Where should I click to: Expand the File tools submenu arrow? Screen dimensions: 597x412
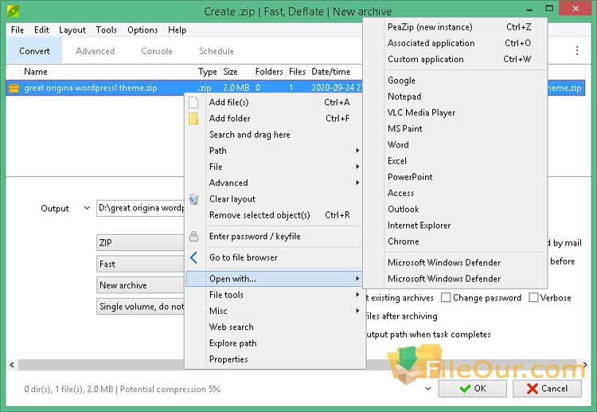pyautogui.click(x=357, y=295)
